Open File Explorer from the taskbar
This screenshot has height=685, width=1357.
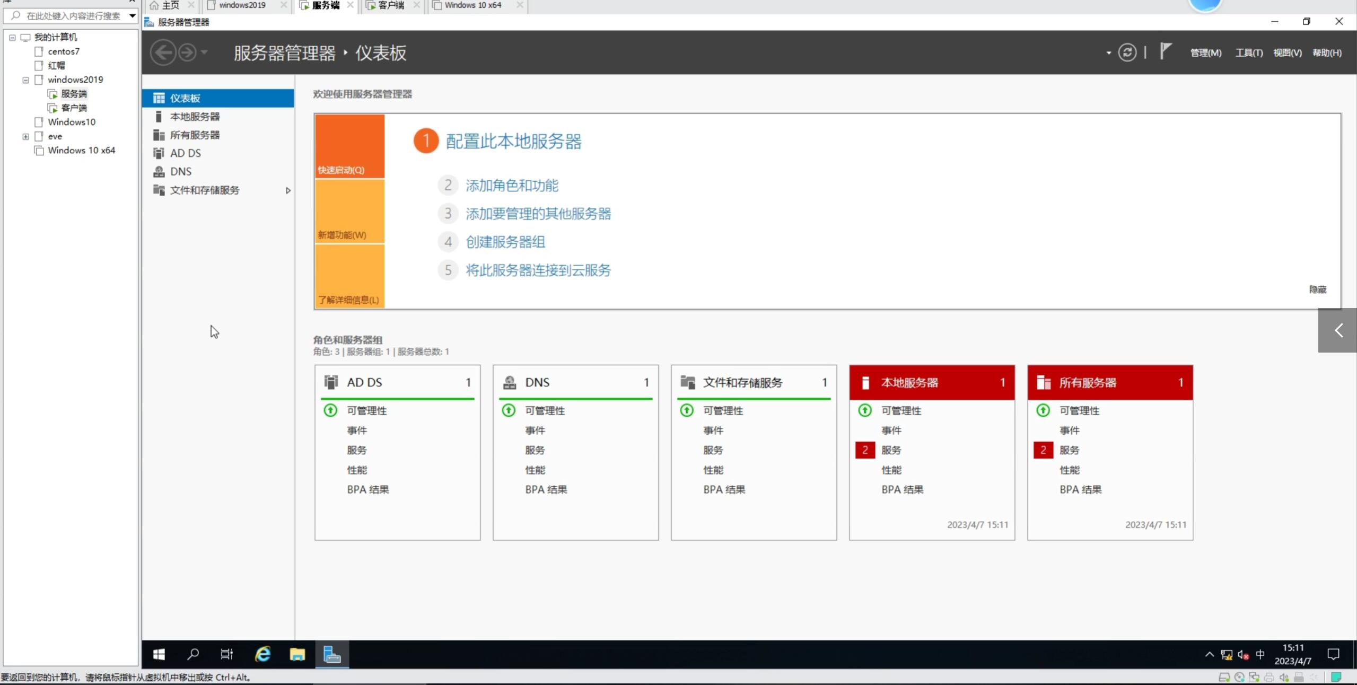(297, 654)
